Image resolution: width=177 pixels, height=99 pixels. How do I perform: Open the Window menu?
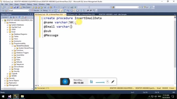click(x=42, y=4)
